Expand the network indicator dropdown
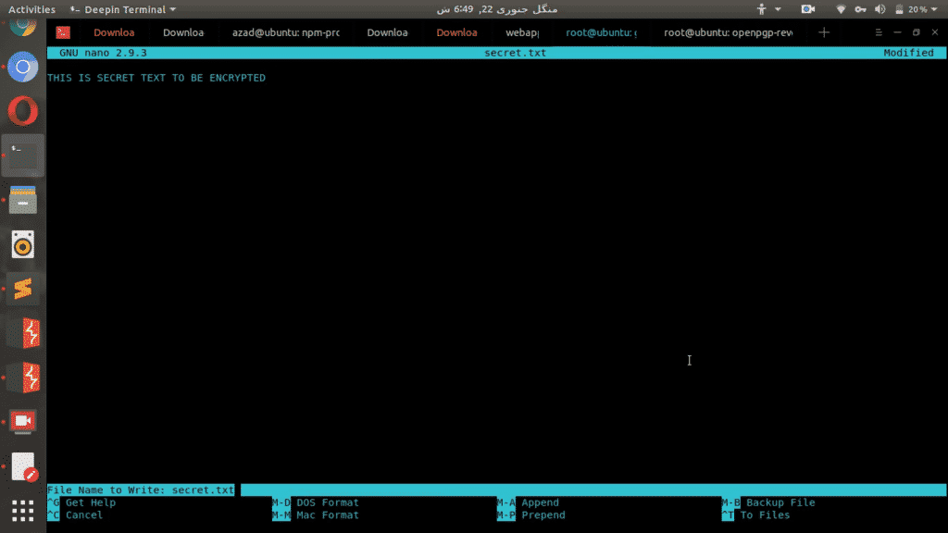Screen dimensions: 948x533 point(841,9)
